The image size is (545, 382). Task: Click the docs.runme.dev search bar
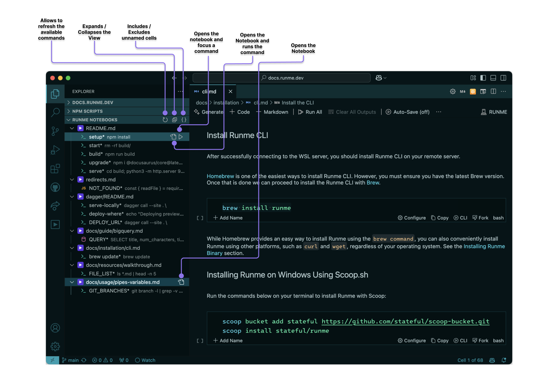282,78
